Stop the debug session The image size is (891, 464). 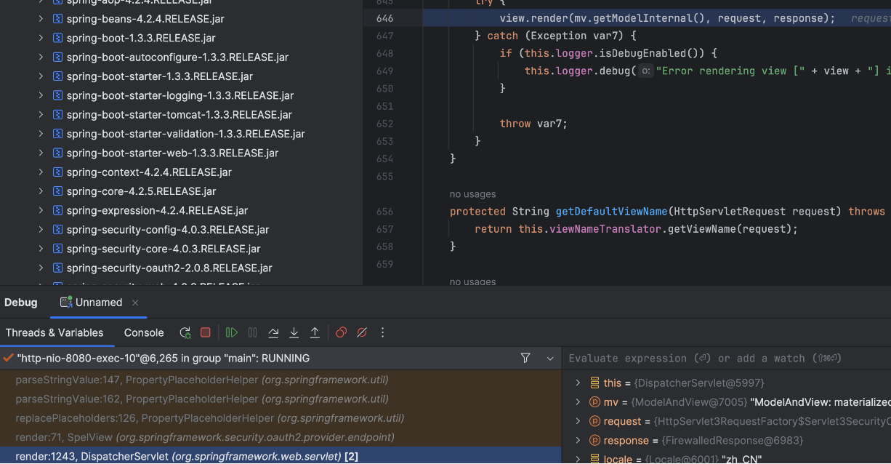pyautogui.click(x=206, y=332)
